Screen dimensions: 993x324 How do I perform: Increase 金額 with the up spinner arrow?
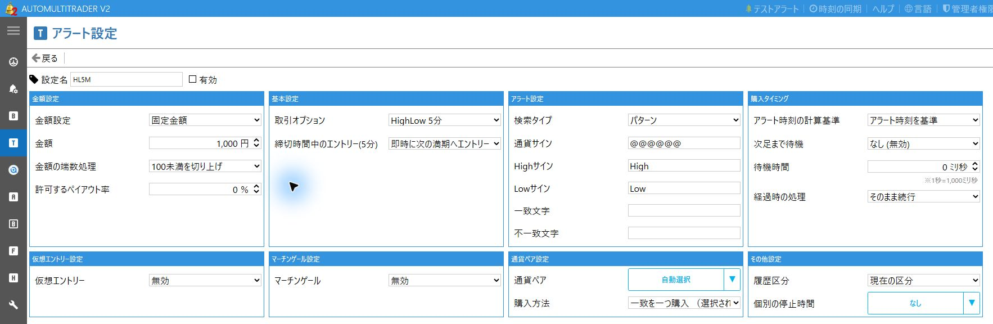click(x=256, y=140)
